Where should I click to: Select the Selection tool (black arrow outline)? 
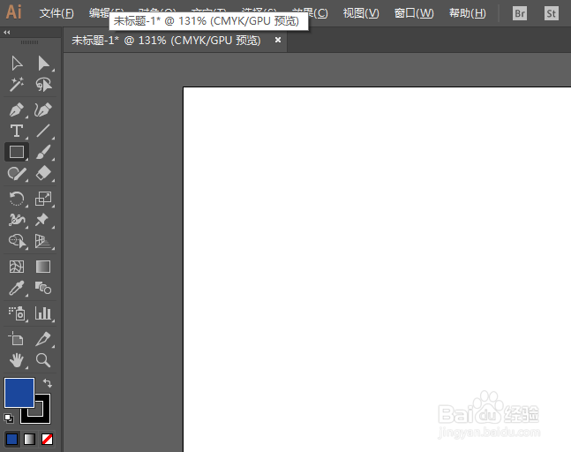click(17, 64)
